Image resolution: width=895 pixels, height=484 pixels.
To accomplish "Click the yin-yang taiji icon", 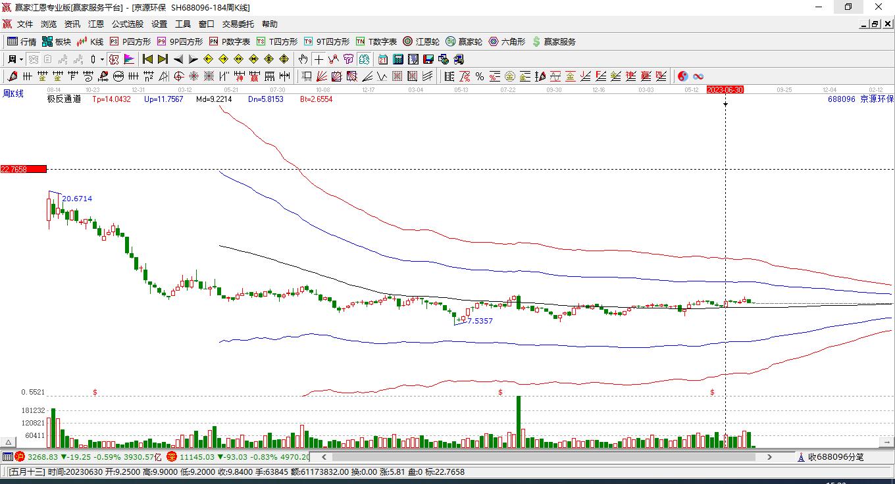I will (x=682, y=76).
